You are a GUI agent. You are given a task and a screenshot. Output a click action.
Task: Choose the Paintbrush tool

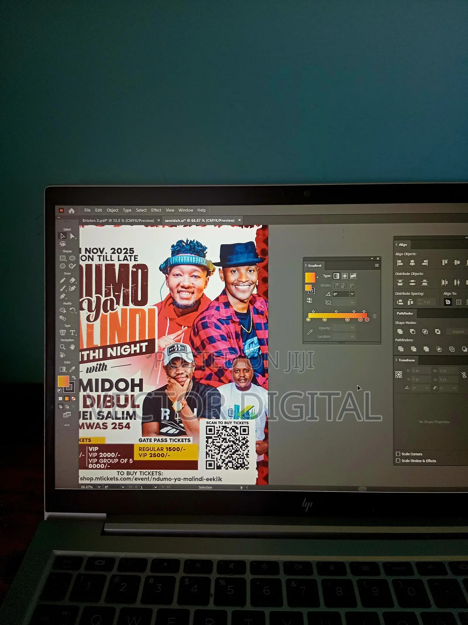63,288
